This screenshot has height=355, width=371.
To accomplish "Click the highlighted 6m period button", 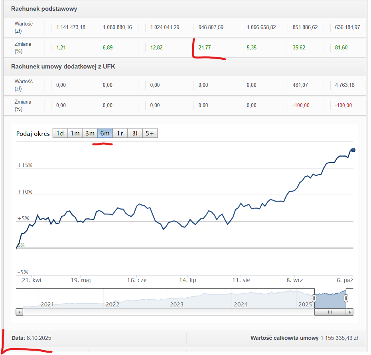I will pos(105,133).
